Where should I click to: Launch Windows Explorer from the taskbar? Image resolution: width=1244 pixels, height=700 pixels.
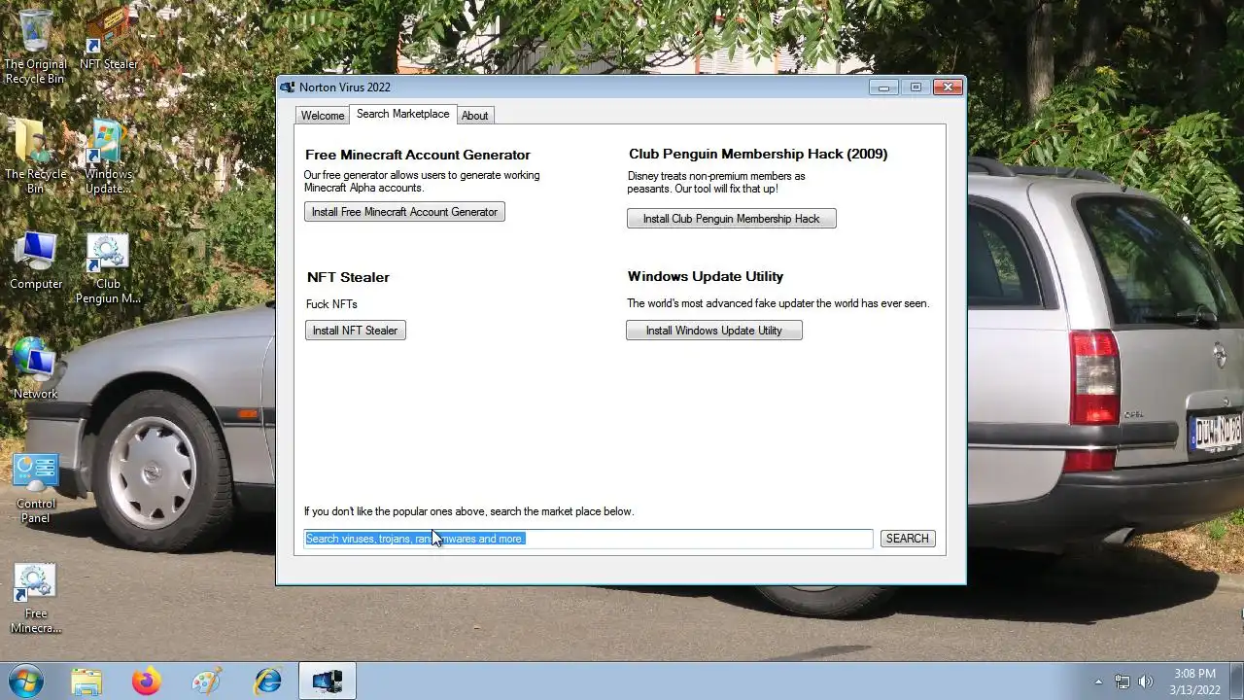pos(86,682)
